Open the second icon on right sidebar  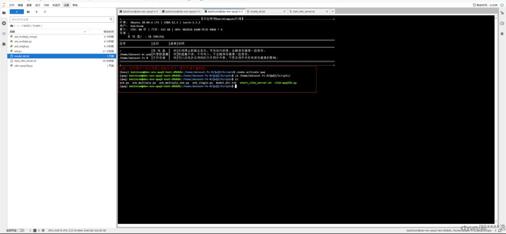[x=502, y=24]
